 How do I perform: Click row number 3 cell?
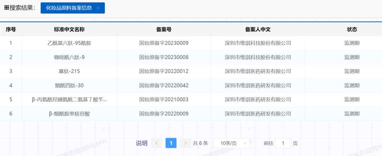(11, 71)
